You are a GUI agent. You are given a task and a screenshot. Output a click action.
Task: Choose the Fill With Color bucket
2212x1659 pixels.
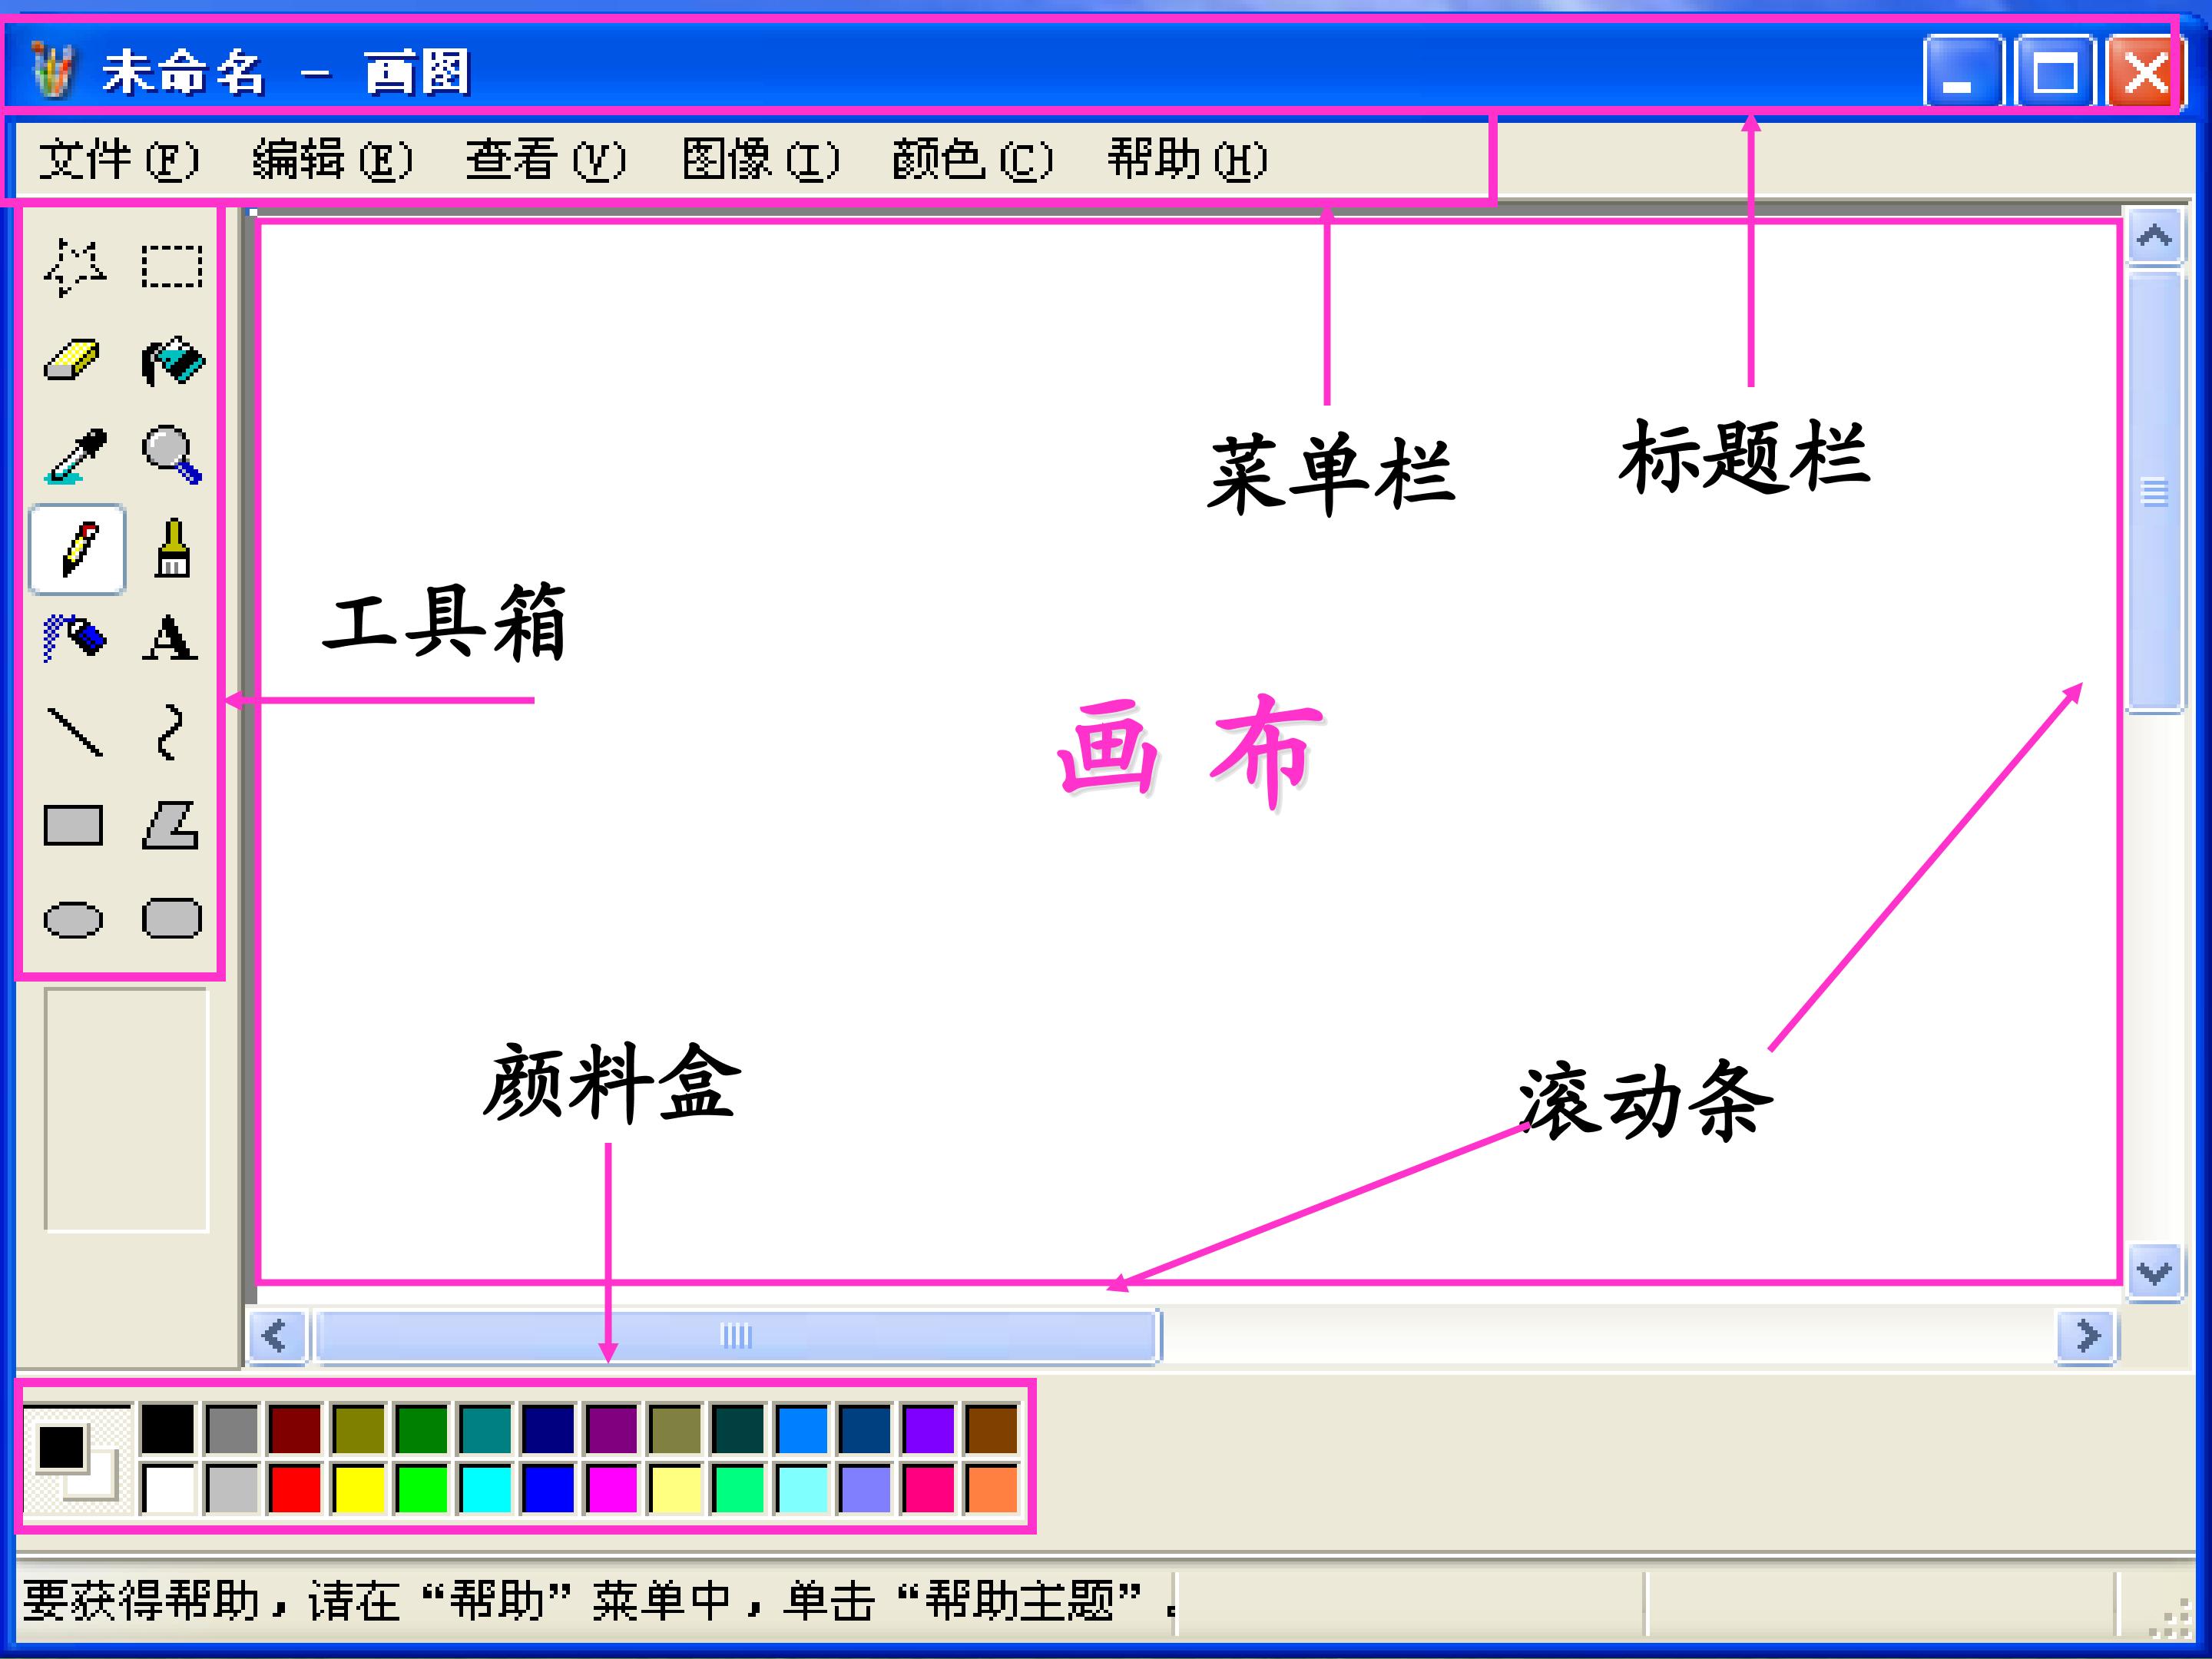point(171,360)
